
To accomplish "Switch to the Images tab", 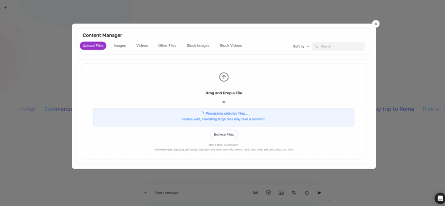I will tap(120, 46).
